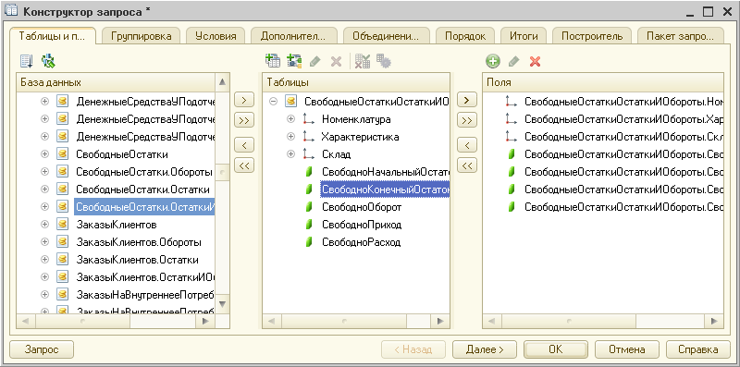Switch to the Объединени... tab
740x367 pixels.
pos(386,36)
